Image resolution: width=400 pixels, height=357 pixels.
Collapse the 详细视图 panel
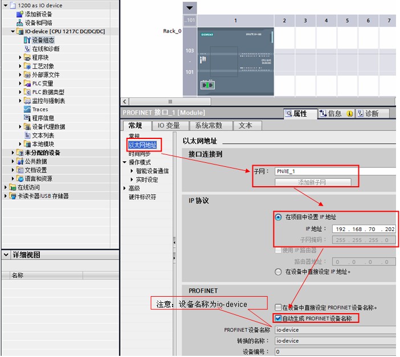point(6,255)
